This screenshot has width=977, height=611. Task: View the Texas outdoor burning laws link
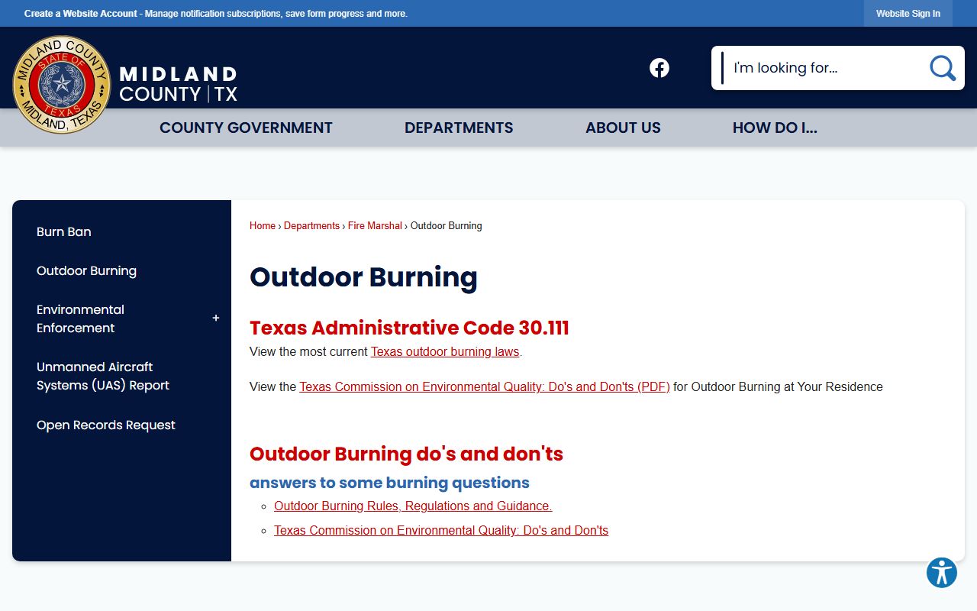tap(445, 352)
